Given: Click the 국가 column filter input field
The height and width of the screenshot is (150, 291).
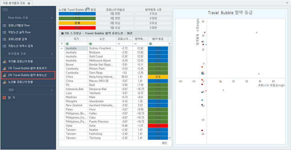Looking at the screenshot, I should [76, 43].
